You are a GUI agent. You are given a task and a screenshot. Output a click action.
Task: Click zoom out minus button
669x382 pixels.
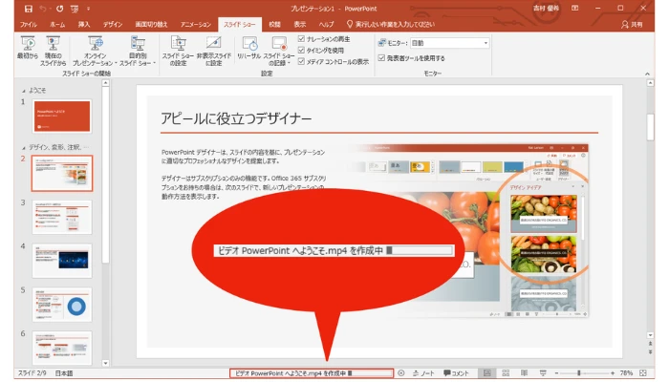point(556,373)
